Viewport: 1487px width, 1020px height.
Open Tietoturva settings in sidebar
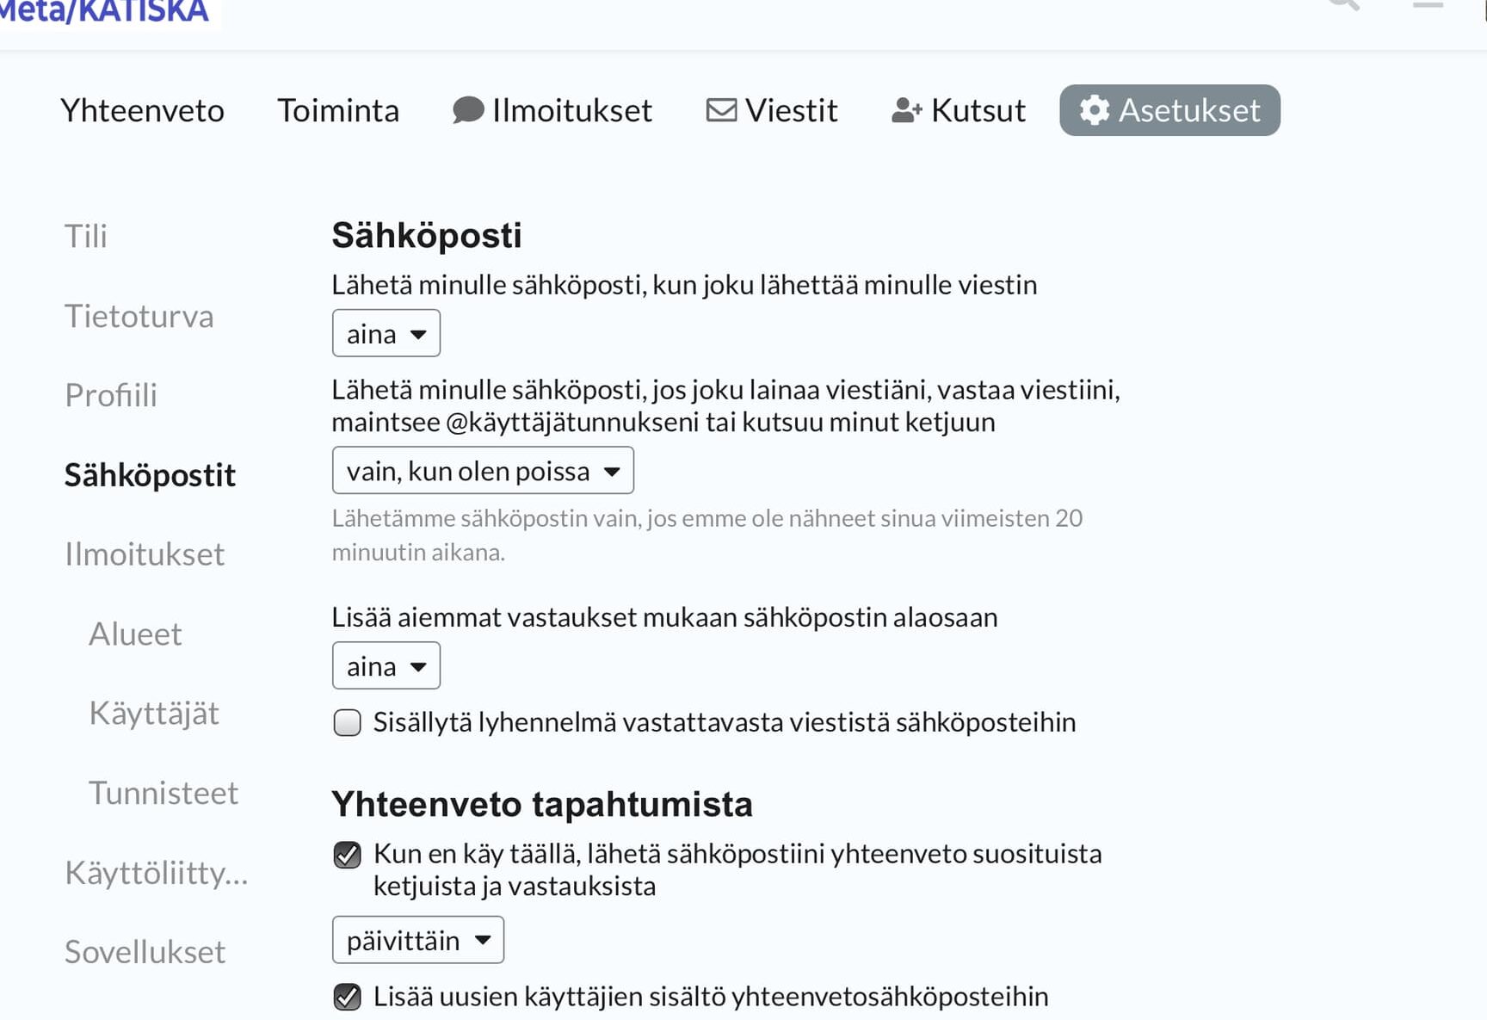[x=139, y=316]
